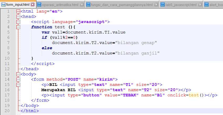This screenshot has height=115, width=223.
Task: Click the "TEBAK" value on line 17
Action: 129,95
